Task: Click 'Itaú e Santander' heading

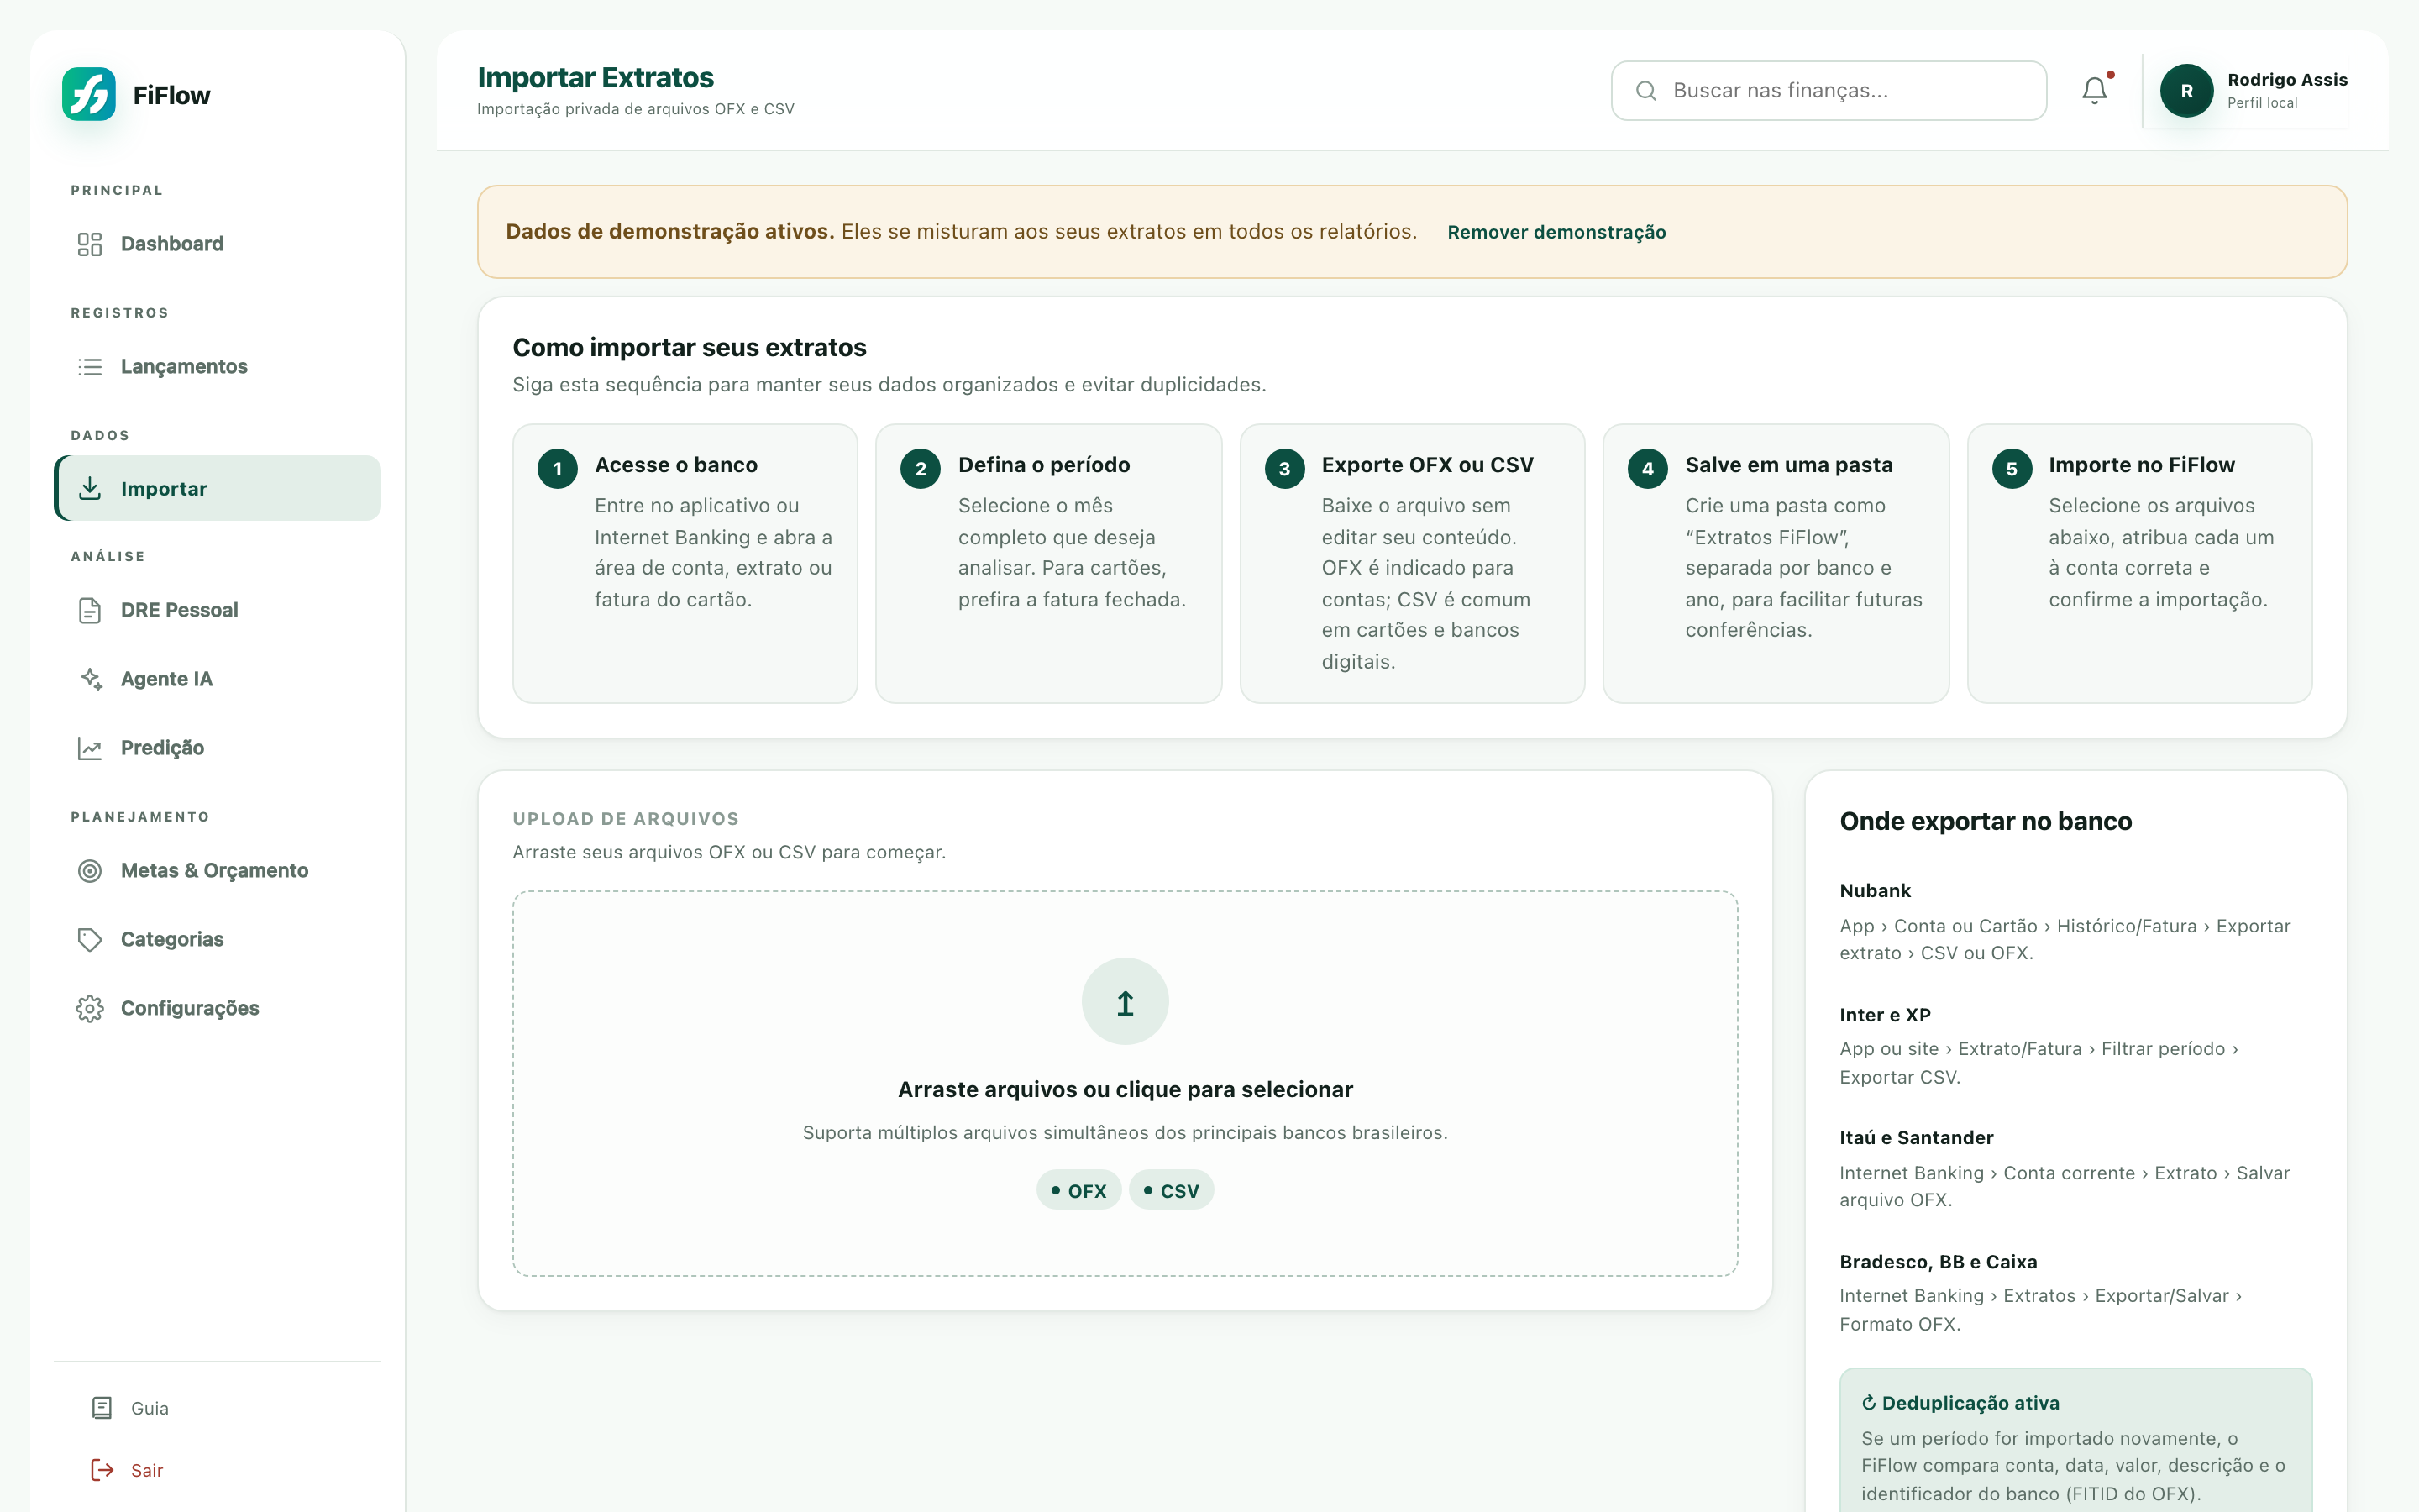Action: click(x=1916, y=1137)
